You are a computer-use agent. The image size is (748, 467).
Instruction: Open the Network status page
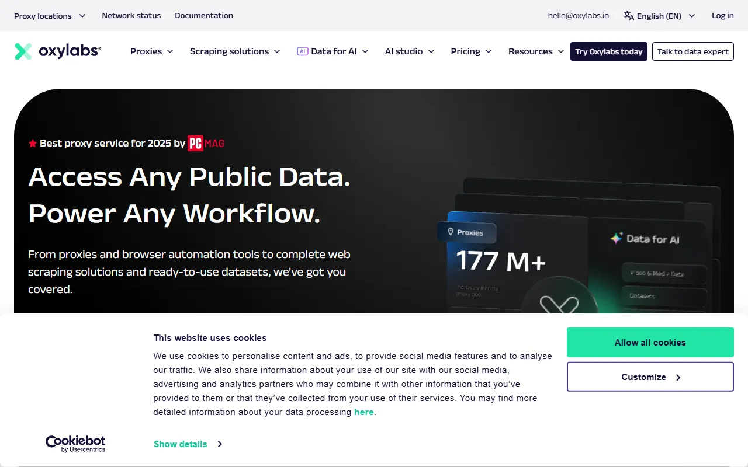131,16
